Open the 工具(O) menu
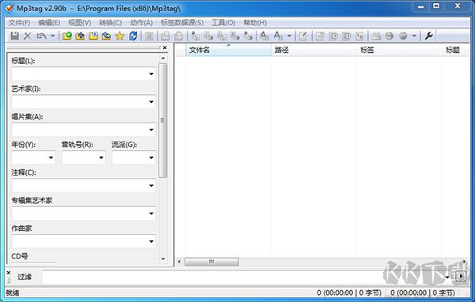The height and width of the screenshot is (302, 475). click(223, 23)
